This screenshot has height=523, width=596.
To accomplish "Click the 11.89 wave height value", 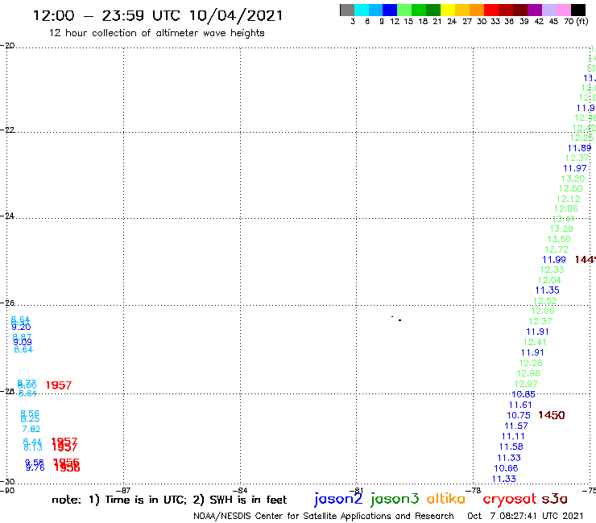I will point(579,148).
